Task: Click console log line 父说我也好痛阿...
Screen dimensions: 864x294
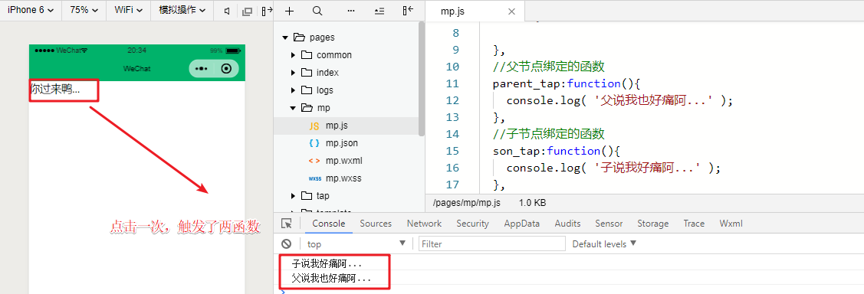Action: pos(331,279)
